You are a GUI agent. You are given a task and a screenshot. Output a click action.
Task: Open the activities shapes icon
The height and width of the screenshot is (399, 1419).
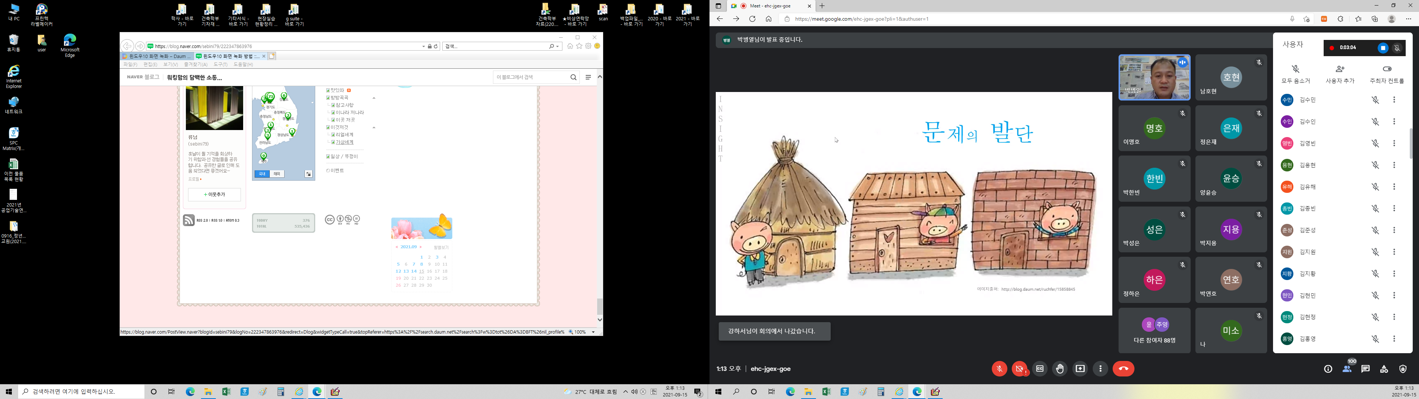coord(1384,369)
